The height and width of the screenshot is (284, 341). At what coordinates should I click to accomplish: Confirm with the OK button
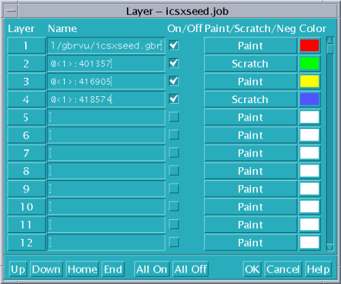point(252,269)
